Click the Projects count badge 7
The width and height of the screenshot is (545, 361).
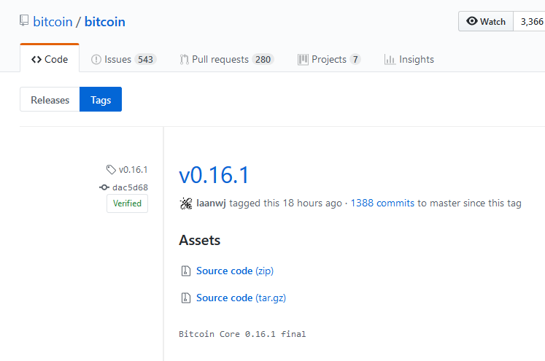coord(355,60)
